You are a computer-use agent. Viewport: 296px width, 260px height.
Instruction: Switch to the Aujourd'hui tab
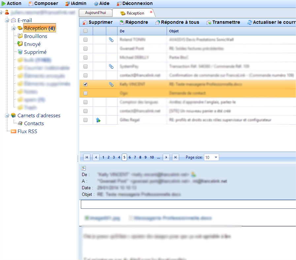click(x=95, y=13)
